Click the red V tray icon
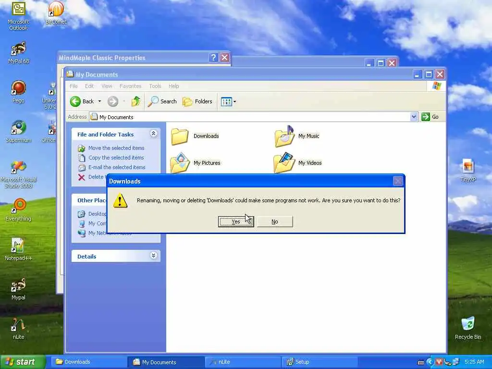The height and width of the screenshot is (369, 492). click(439, 362)
